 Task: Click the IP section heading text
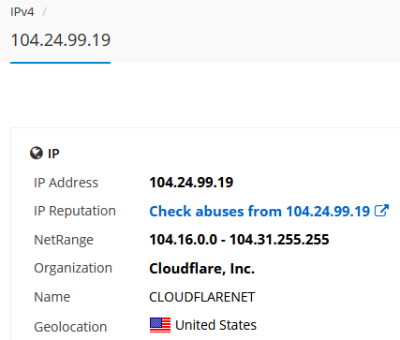click(x=53, y=154)
